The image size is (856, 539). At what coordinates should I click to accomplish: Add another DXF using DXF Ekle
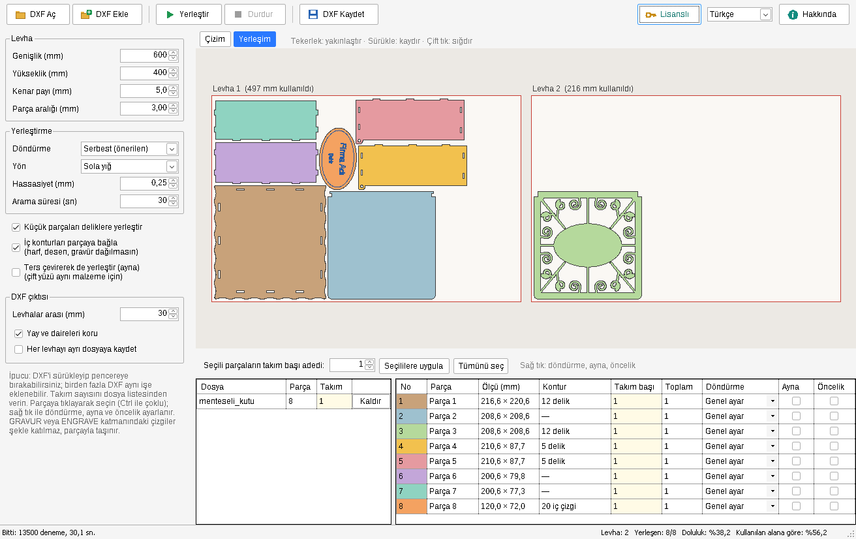point(107,14)
